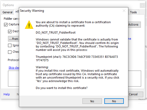Click the Protocols label text
The height and width of the screenshot is (110, 147).
click(x=13, y=60)
